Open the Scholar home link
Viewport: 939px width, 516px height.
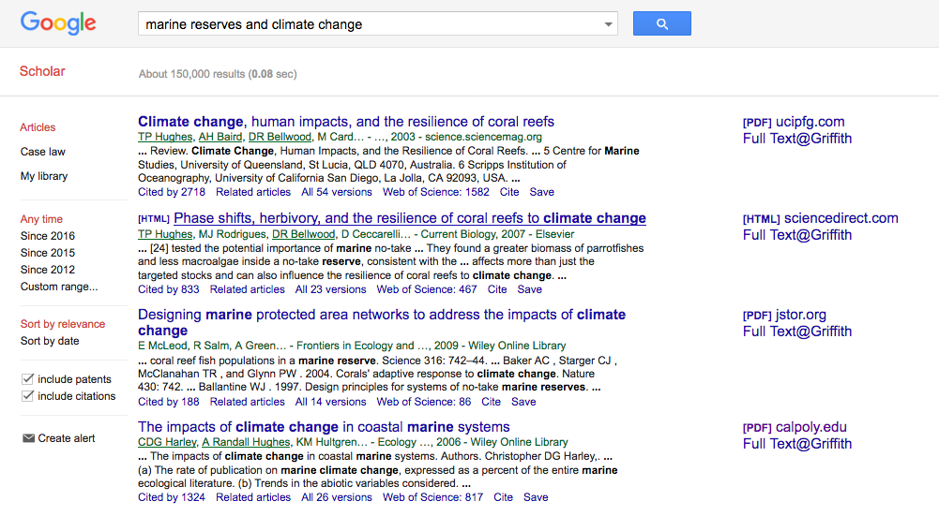tap(42, 71)
